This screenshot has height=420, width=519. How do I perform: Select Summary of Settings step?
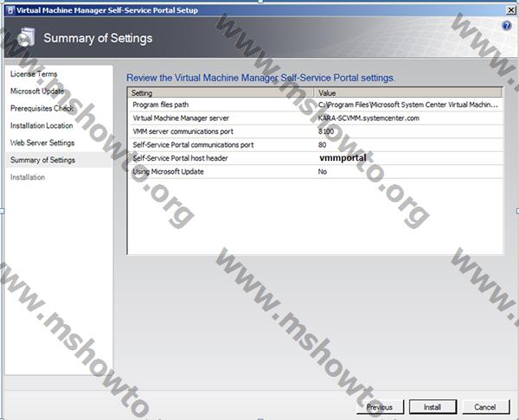click(x=42, y=160)
